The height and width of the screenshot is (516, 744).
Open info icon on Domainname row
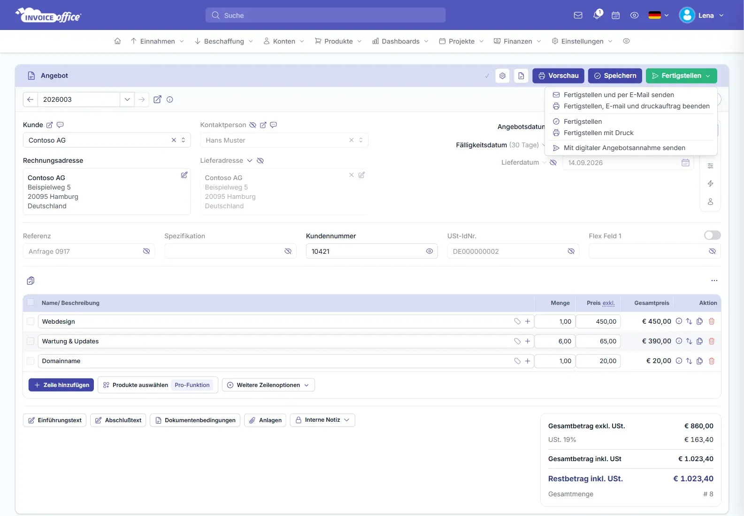coord(679,361)
